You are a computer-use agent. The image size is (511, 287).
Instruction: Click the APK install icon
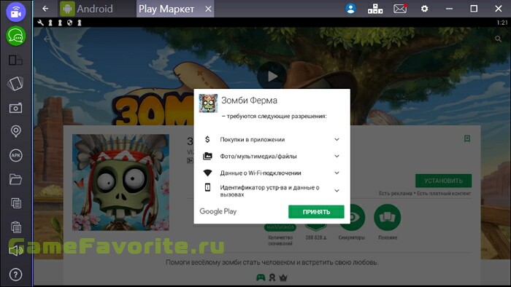click(x=15, y=155)
